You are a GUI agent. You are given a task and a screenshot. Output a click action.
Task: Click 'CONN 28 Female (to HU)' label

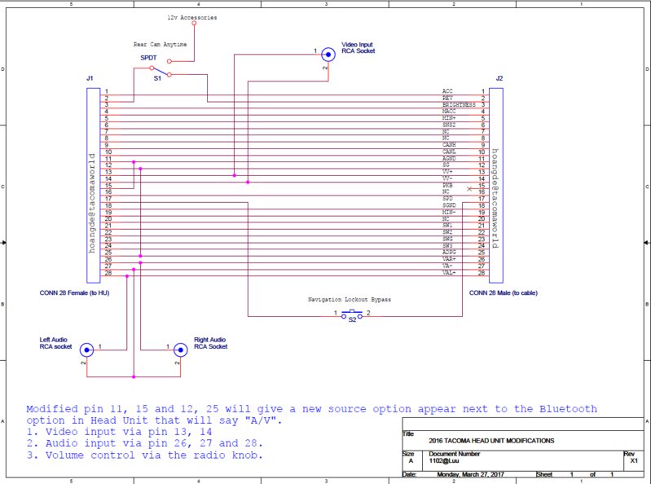[74, 293]
